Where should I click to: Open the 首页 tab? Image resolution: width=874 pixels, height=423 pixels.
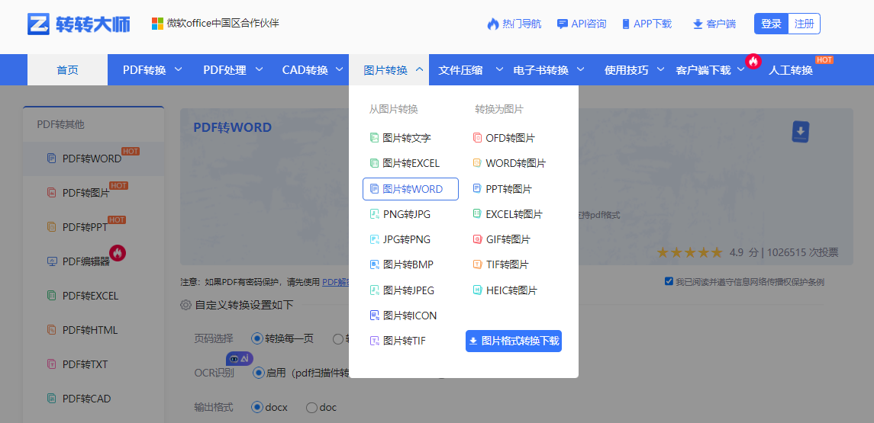(67, 69)
